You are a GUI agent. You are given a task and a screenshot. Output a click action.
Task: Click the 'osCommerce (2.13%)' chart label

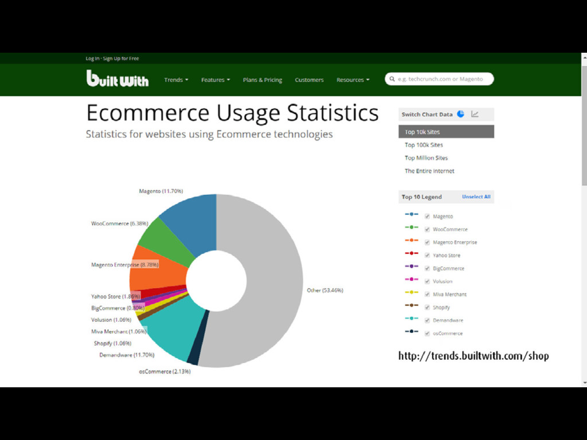point(165,371)
